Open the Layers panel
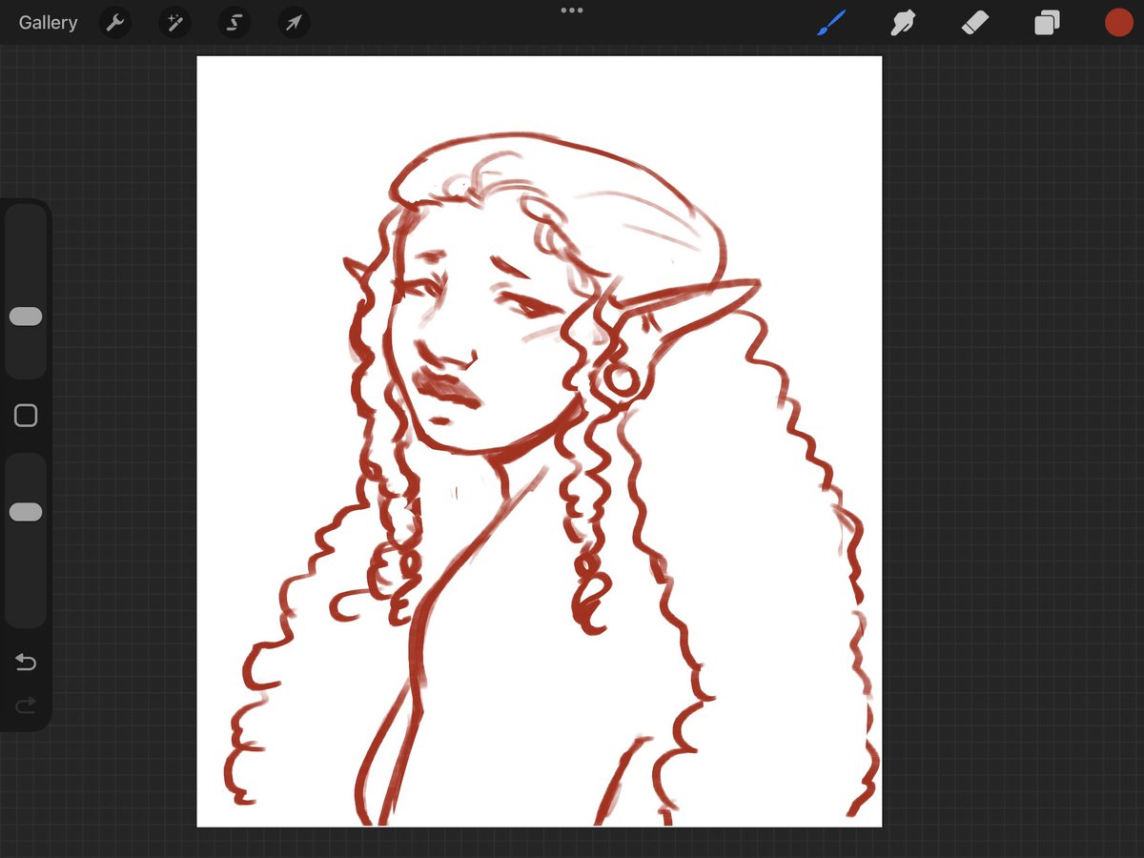 (1047, 23)
